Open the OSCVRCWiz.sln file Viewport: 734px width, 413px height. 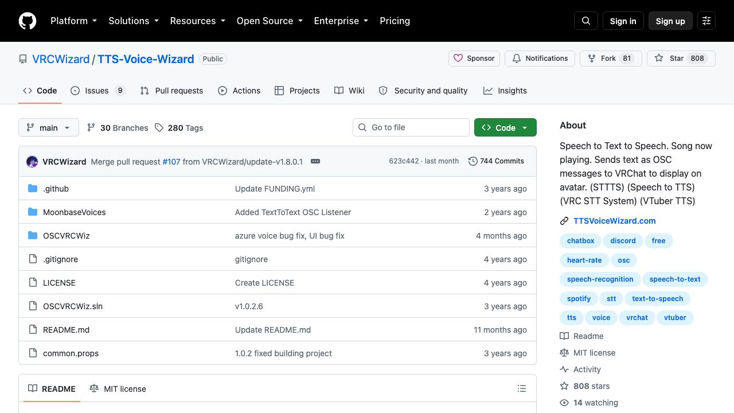click(x=73, y=306)
